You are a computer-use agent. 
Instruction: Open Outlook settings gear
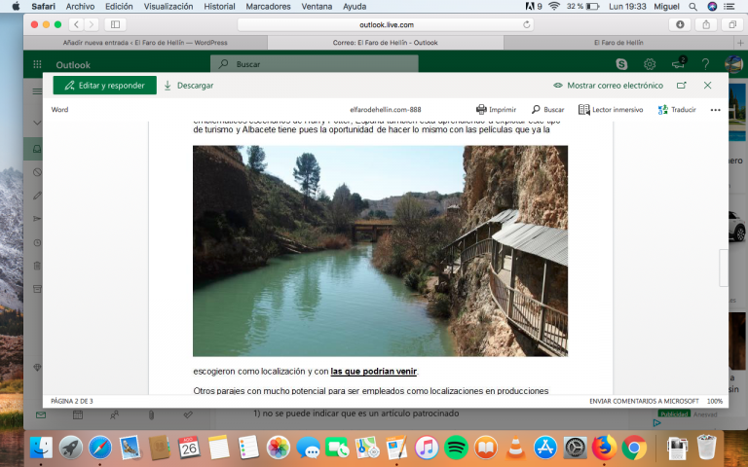click(650, 64)
